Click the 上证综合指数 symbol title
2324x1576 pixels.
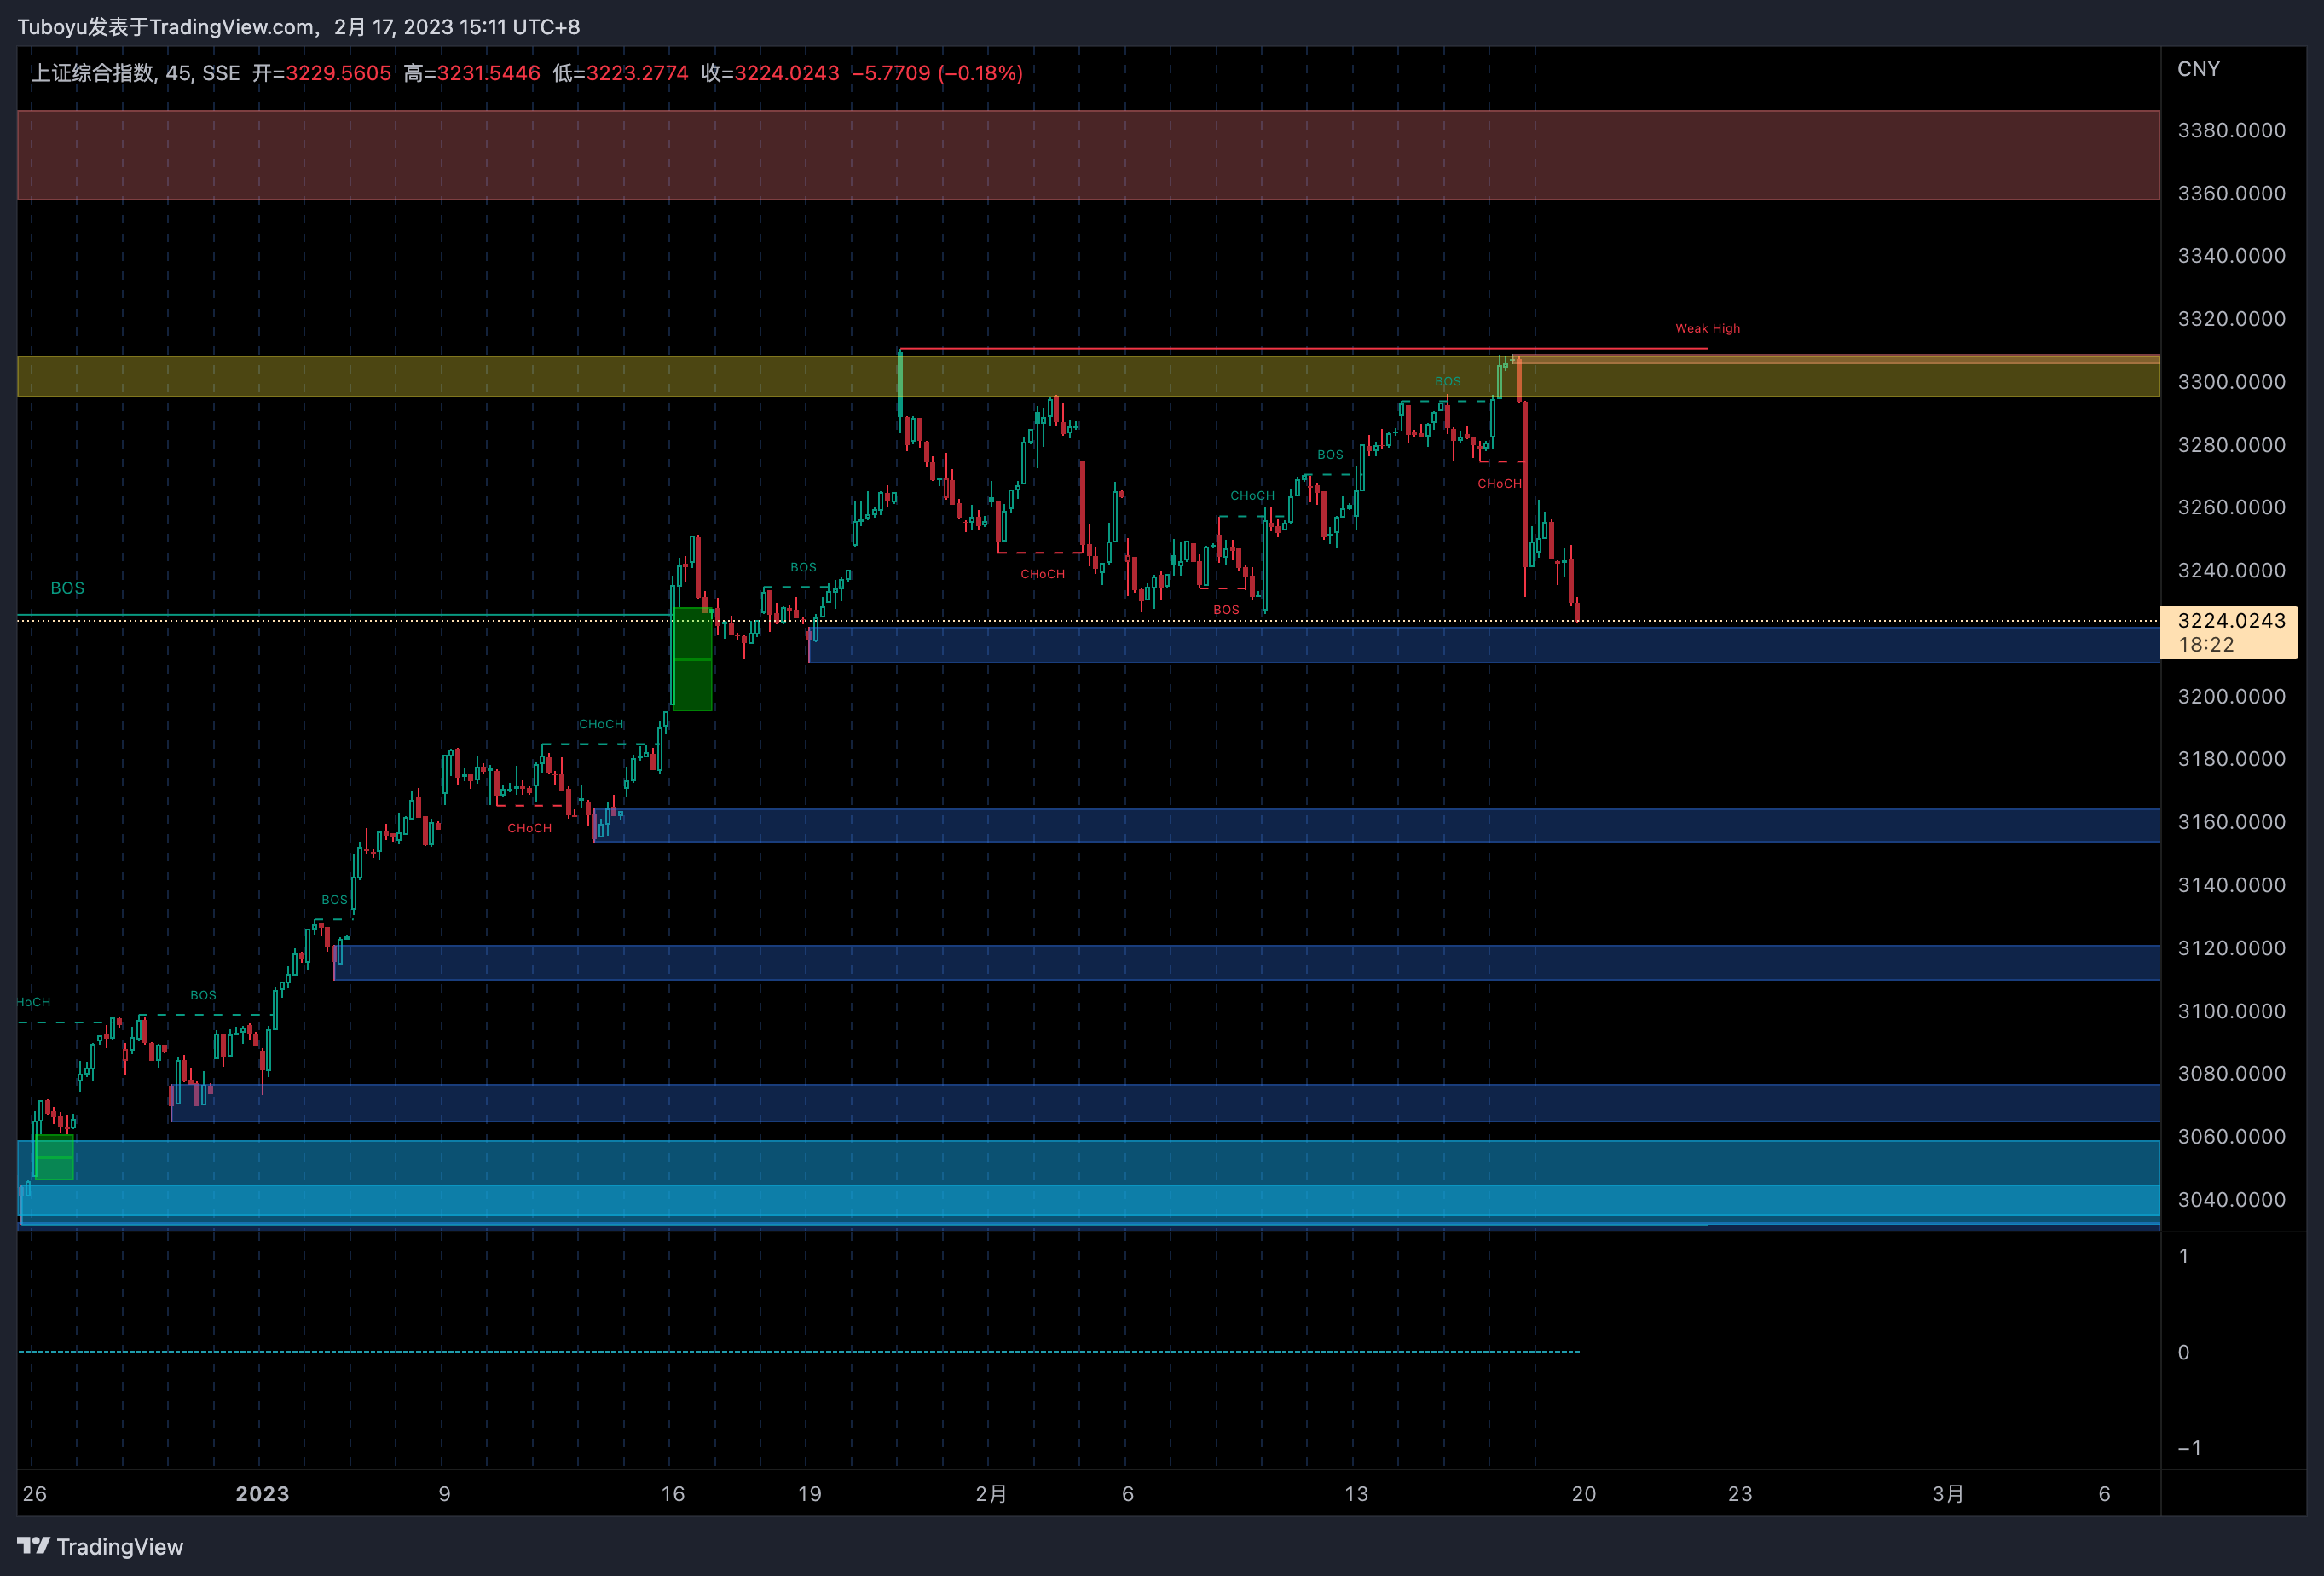(92, 73)
